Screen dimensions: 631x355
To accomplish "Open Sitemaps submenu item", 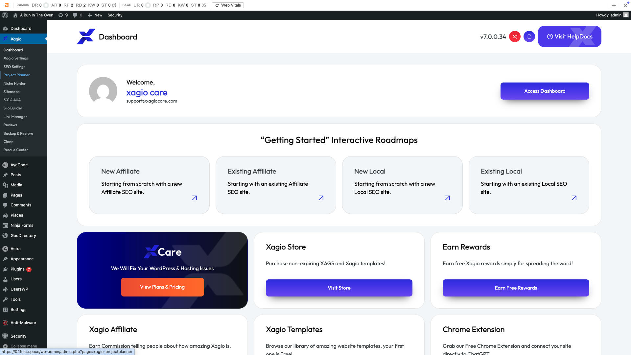I will coord(11,92).
